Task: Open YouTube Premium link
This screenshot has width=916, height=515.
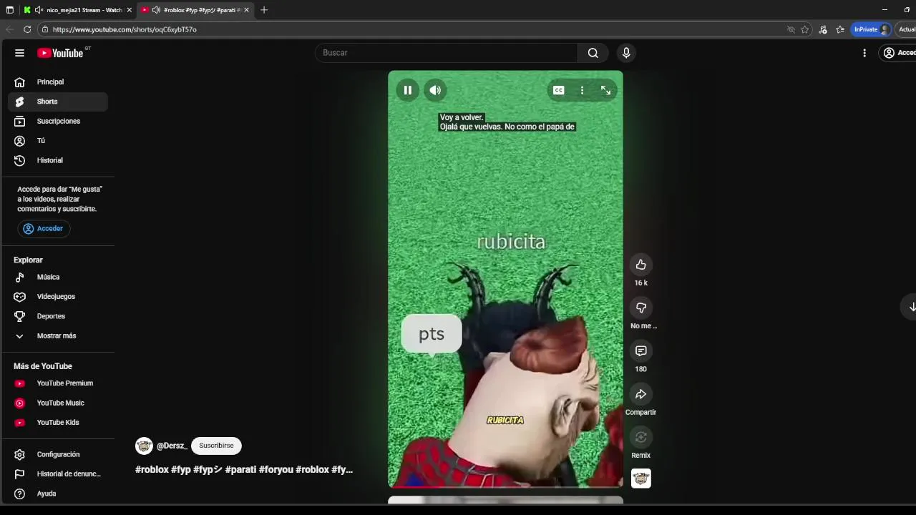Action: (58, 383)
